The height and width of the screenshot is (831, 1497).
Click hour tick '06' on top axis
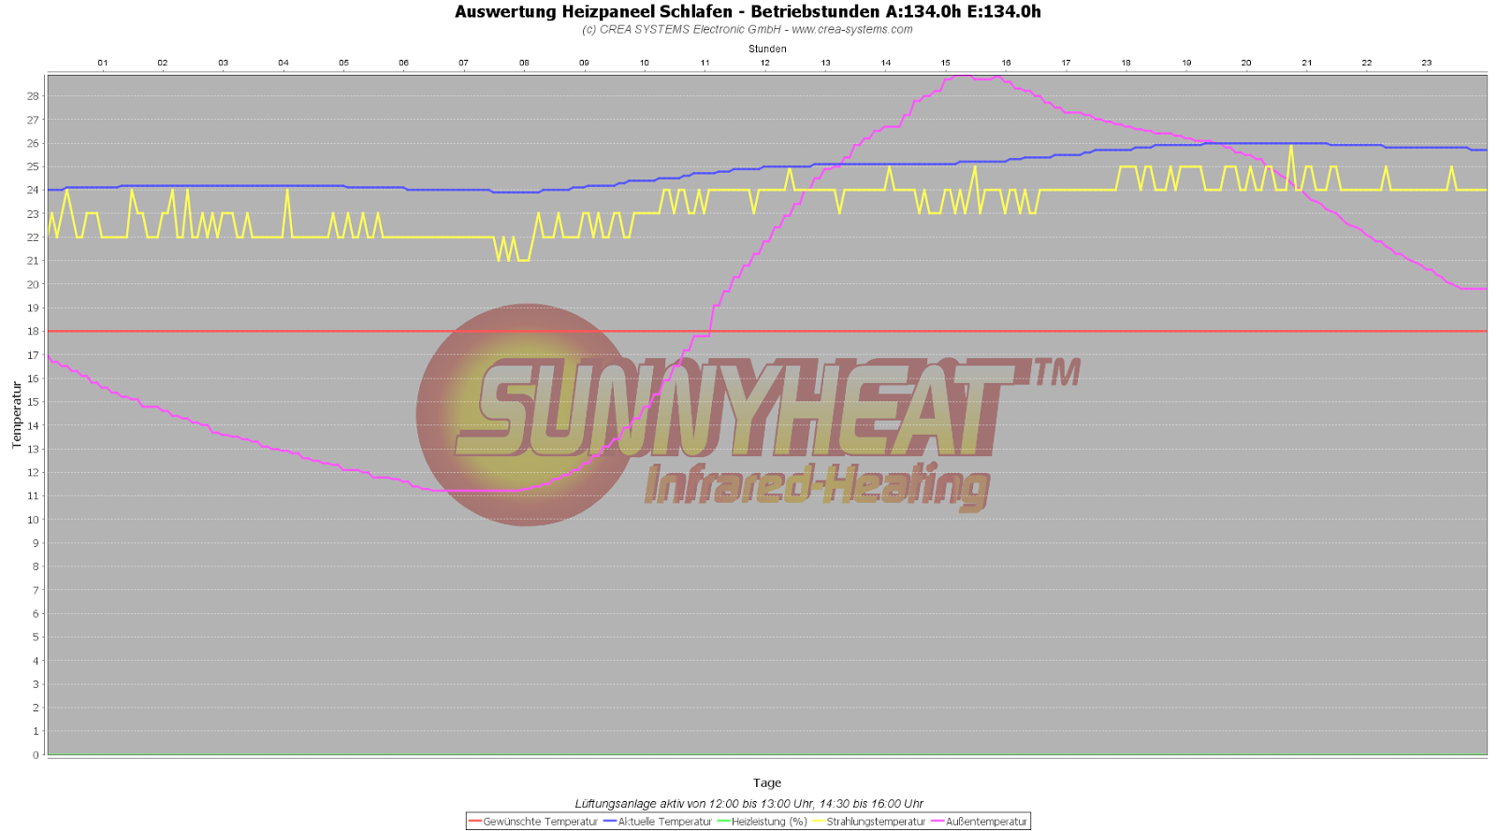404,63
